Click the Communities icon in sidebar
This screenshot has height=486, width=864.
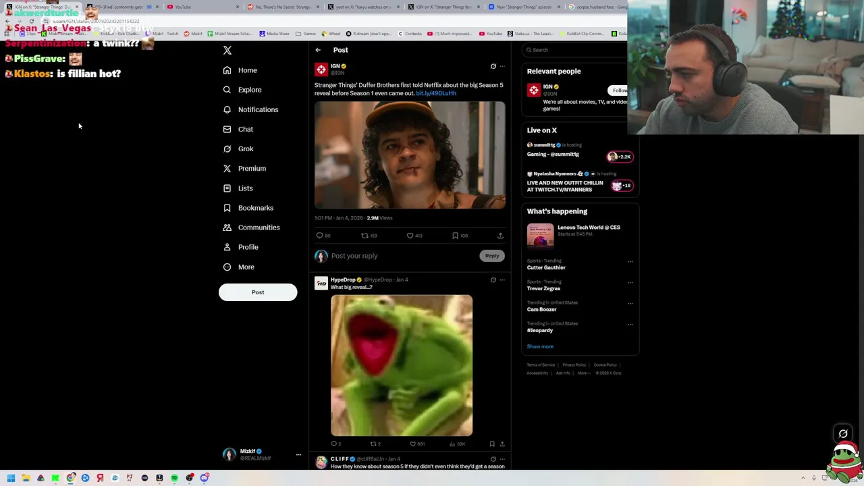pos(227,227)
